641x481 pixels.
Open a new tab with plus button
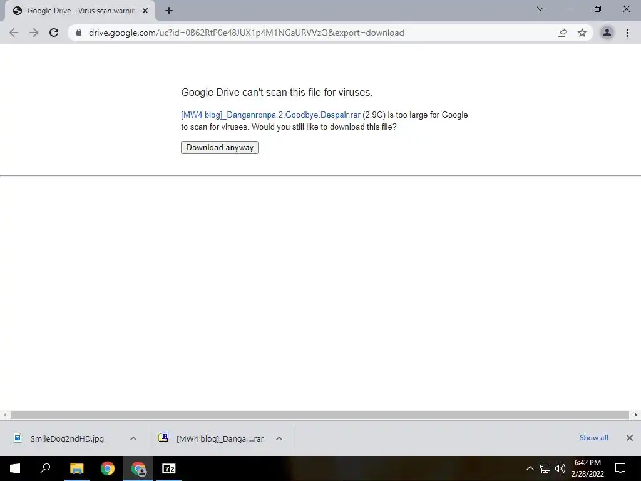click(169, 11)
